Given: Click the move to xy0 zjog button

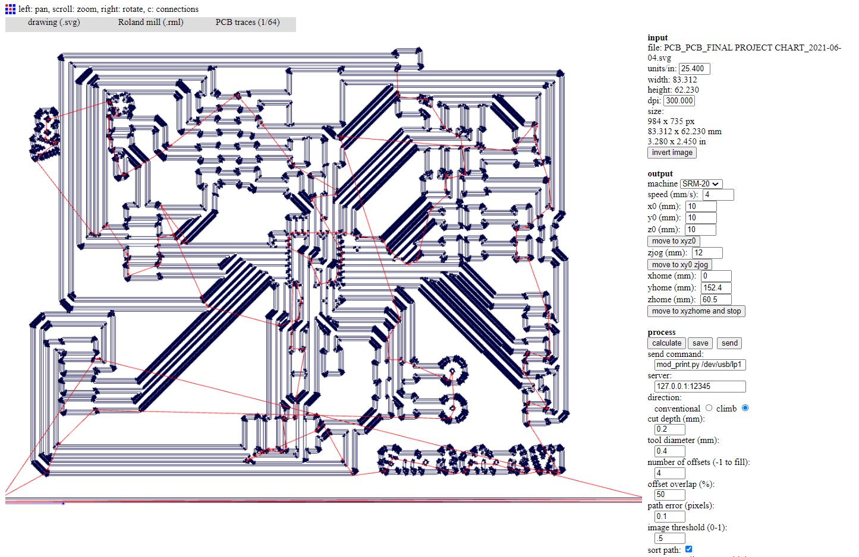Looking at the screenshot, I should pyautogui.click(x=679, y=265).
